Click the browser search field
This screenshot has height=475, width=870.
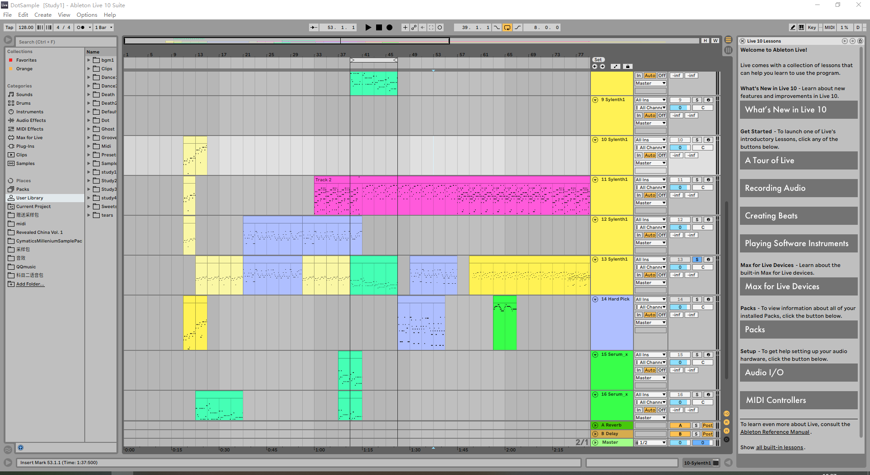pyautogui.click(x=50, y=42)
